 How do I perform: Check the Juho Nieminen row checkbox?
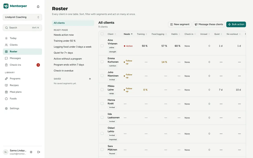(102, 76)
